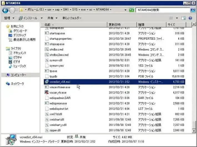Select the xmlchart_c.dll file name
The image size is (197, 147).
(58, 125)
